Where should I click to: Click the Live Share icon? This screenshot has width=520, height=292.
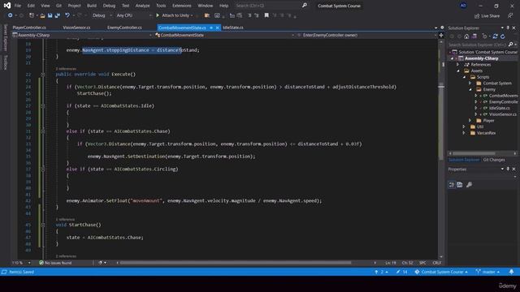[477, 16]
